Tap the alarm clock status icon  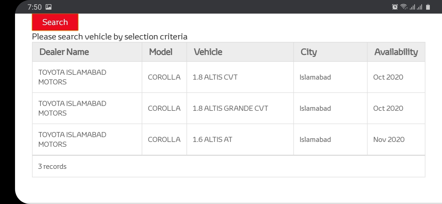395,7
